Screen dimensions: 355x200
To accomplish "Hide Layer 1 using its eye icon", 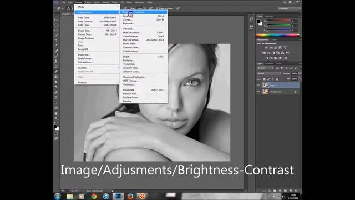I will (x=258, y=86).
